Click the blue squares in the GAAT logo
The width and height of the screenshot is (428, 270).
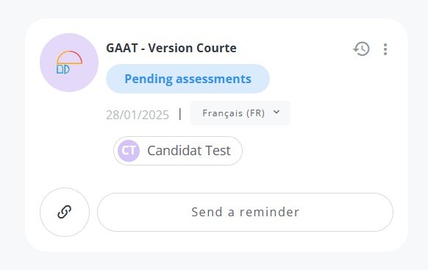coord(63,69)
